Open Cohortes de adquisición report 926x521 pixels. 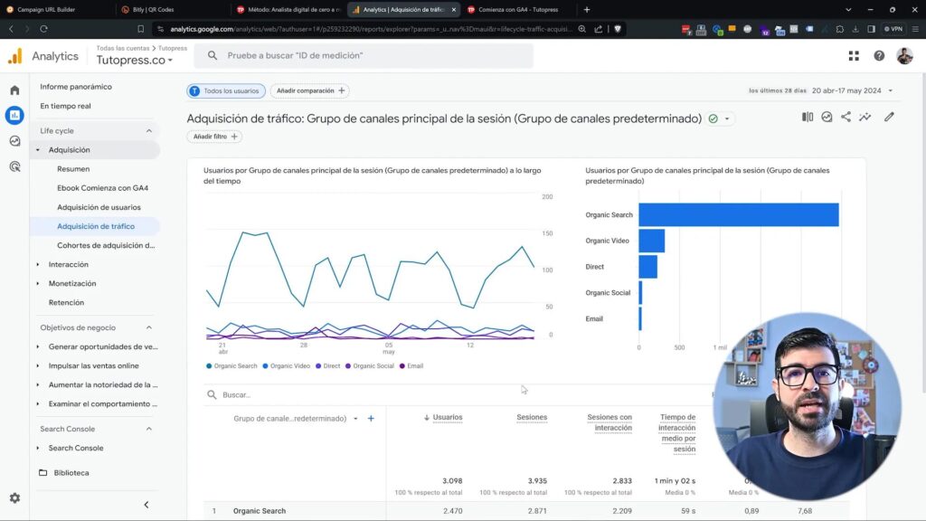(x=106, y=245)
